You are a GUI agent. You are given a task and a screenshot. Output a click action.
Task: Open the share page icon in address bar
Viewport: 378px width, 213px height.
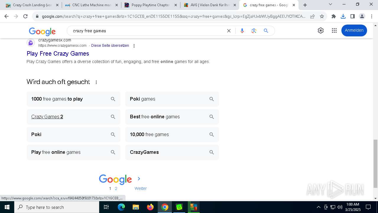[312, 16]
